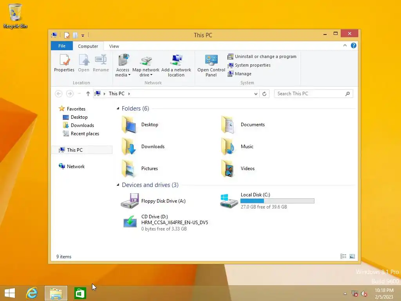
Task: Click Add a network location icon
Action: pyautogui.click(x=176, y=65)
